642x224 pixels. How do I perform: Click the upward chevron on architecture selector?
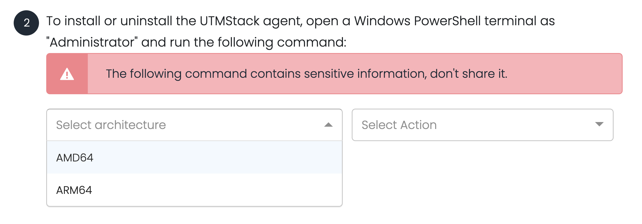[x=328, y=125]
